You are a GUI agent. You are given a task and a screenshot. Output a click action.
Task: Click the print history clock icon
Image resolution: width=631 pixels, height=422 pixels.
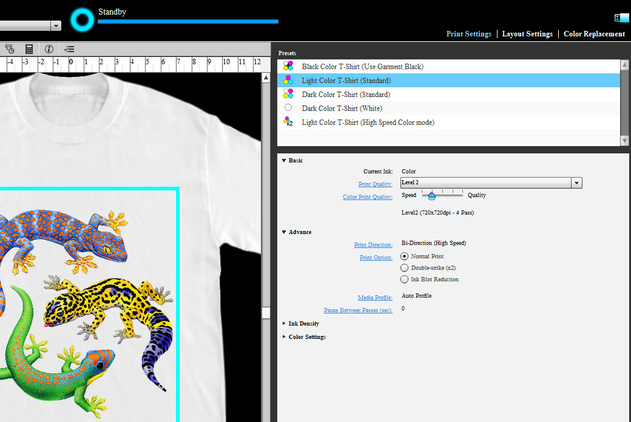(10, 49)
